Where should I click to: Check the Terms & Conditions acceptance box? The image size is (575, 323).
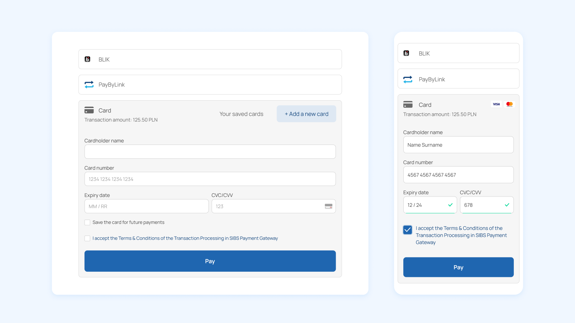pyautogui.click(x=87, y=238)
